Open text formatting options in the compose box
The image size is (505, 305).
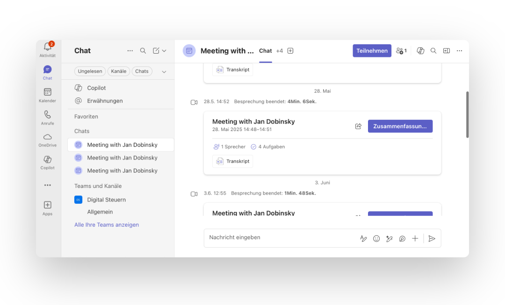pyautogui.click(x=364, y=238)
